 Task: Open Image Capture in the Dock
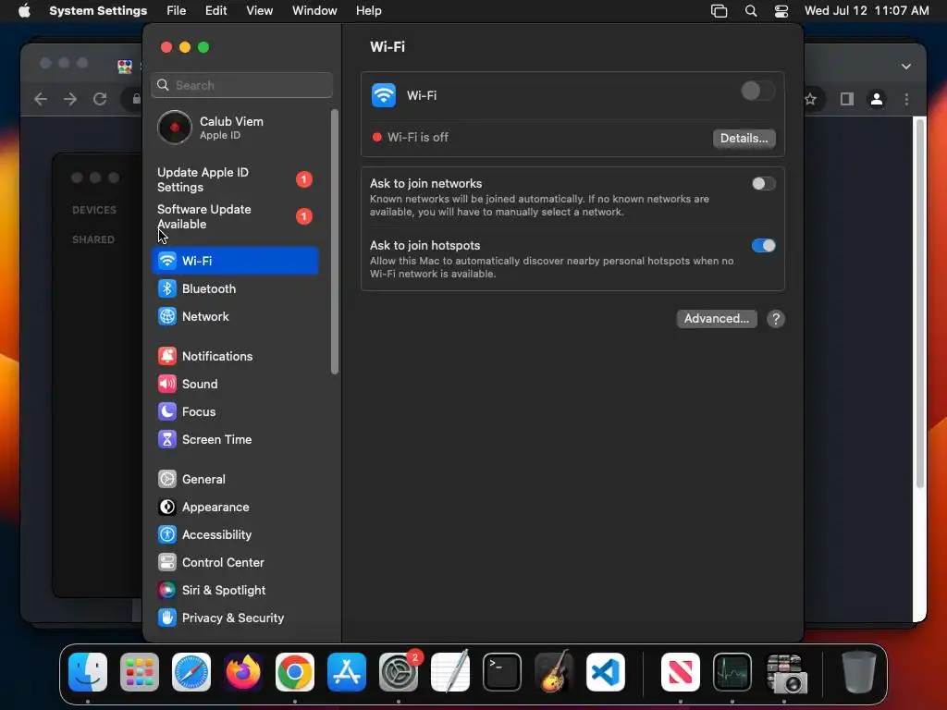786,673
